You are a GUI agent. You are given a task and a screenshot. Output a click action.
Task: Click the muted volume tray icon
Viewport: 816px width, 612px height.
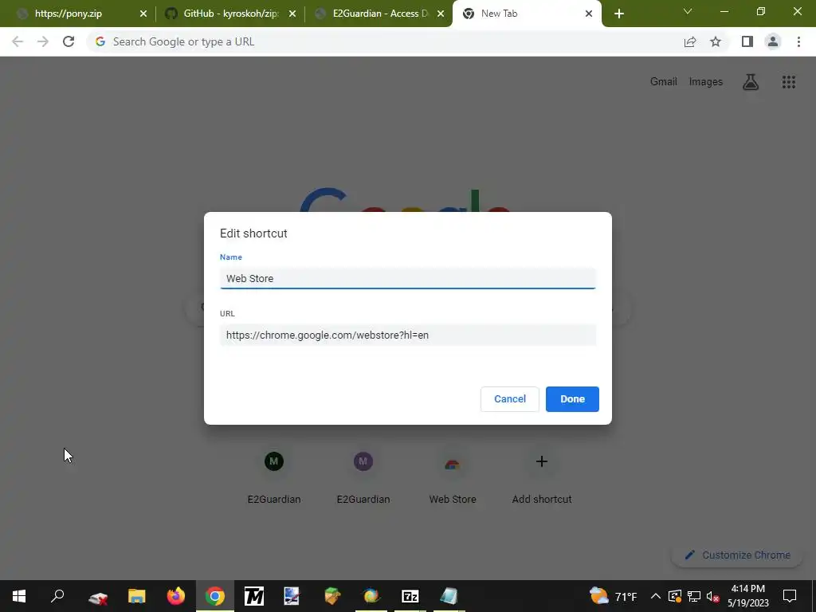713,596
